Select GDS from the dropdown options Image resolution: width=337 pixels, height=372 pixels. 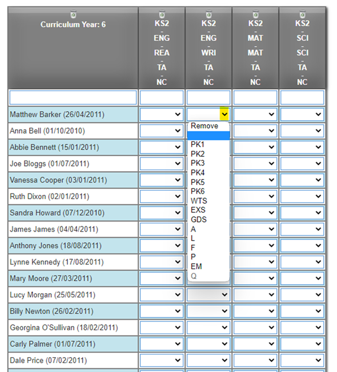pos(199,220)
